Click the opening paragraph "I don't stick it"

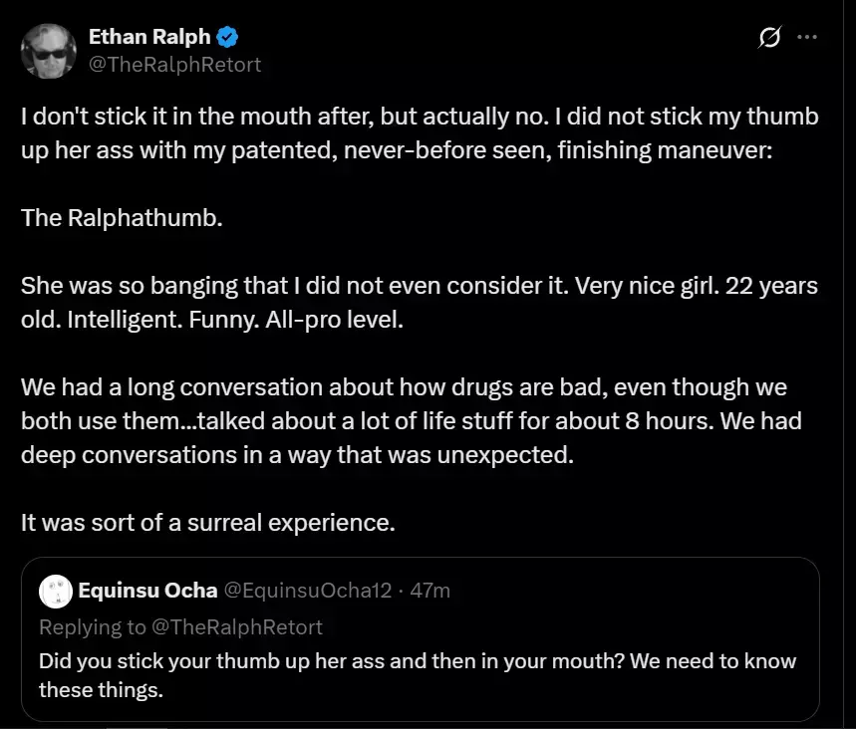(420, 133)
